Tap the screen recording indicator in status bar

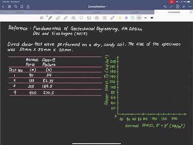171,2
